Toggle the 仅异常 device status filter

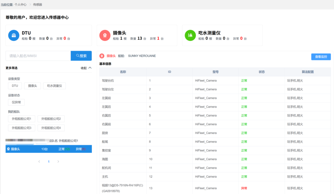(x=16, y=102)
